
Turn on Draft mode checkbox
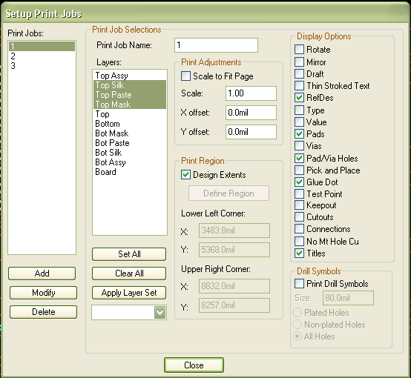click(299, 74)
